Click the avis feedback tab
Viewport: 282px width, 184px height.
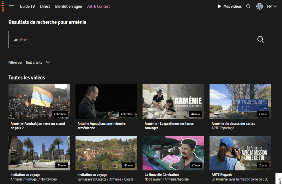tap(279, 178)
